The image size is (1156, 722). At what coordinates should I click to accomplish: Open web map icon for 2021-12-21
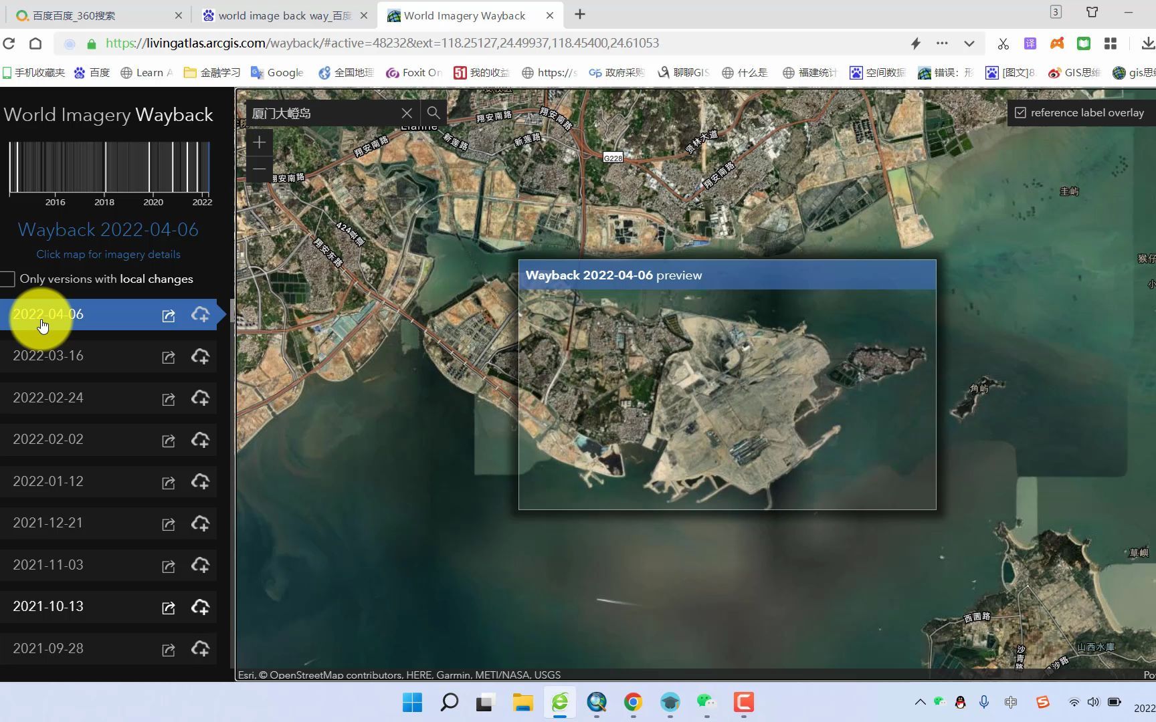tap(169, 524)
